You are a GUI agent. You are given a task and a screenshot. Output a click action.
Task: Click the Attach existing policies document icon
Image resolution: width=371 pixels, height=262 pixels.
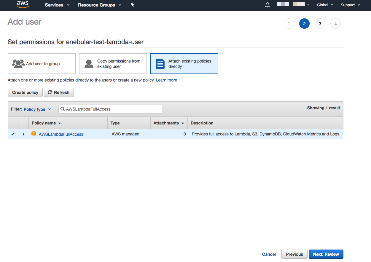pyautogui.click(x=160, y=64)
